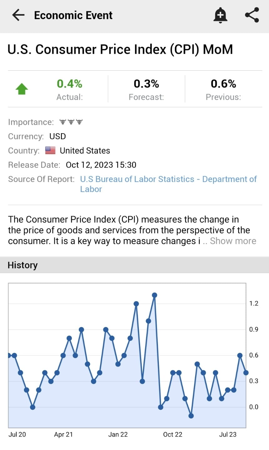Expand description with Show more
The image size is (269, 450).
(x=233, y=241)
